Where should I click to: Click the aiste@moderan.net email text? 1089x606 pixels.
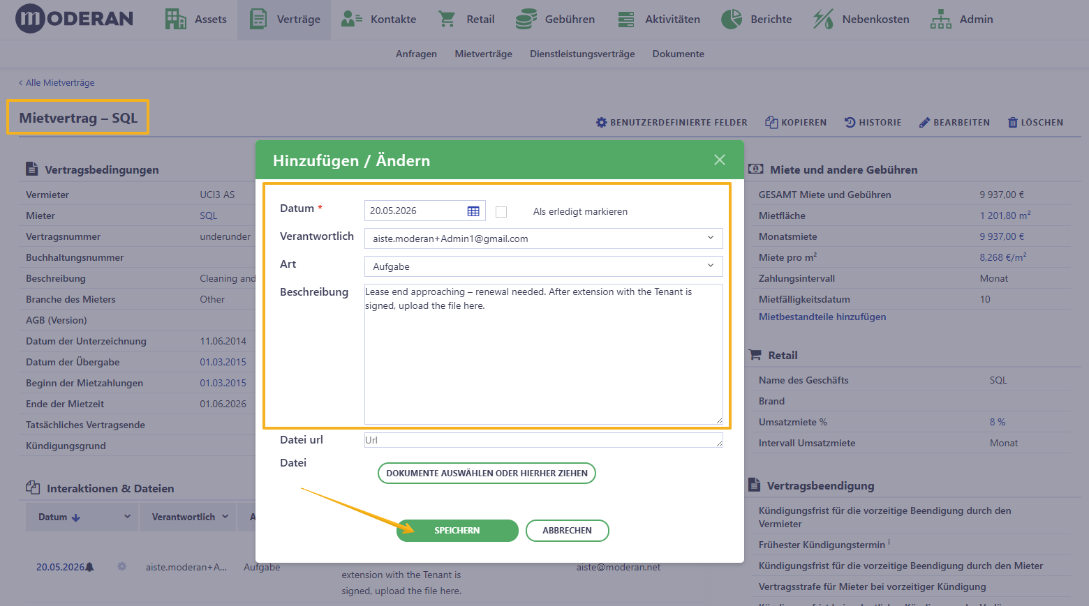tap(618, 567)
